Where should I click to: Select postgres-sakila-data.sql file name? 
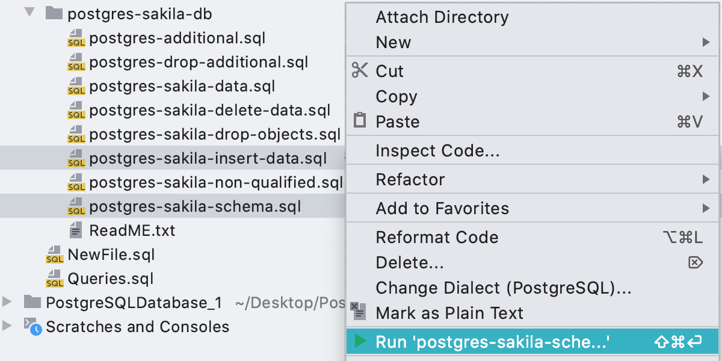(182, 87)
